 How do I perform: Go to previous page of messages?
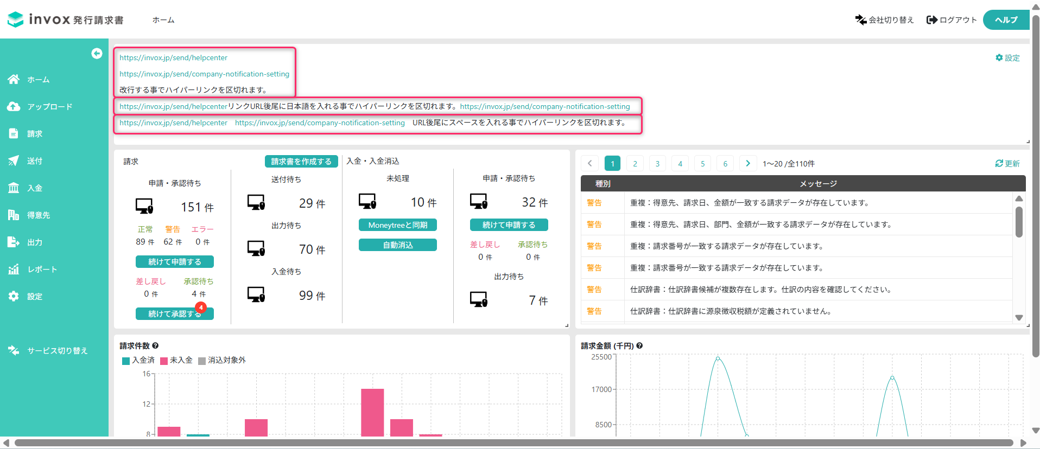pyautogui.click(x=589, y=163)
